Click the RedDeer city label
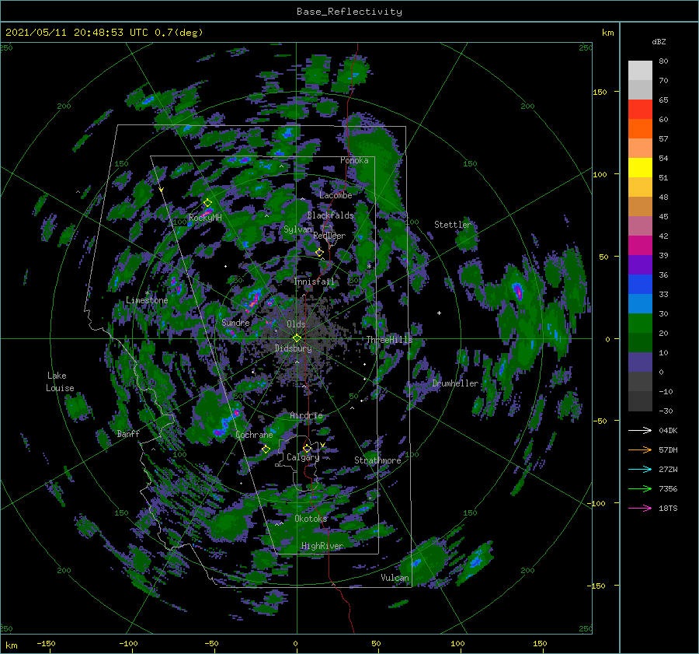699x654 pixels. (329, 236)
